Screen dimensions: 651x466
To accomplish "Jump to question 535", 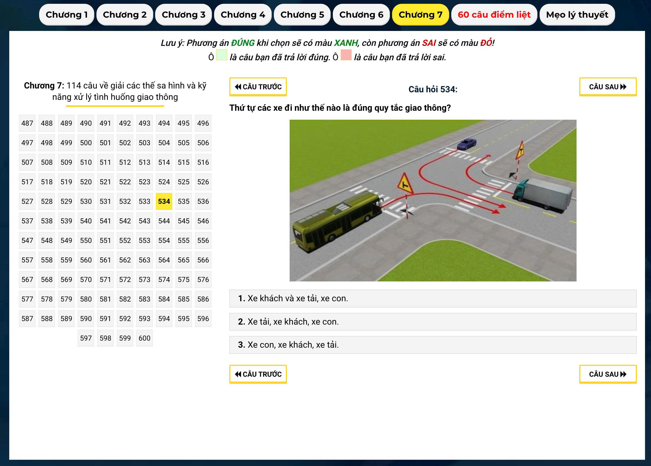I will [x=183, y=201].
